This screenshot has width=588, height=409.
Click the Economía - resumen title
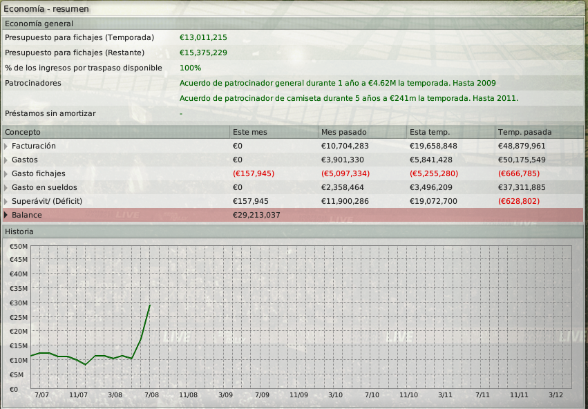[x=46, y=8]
